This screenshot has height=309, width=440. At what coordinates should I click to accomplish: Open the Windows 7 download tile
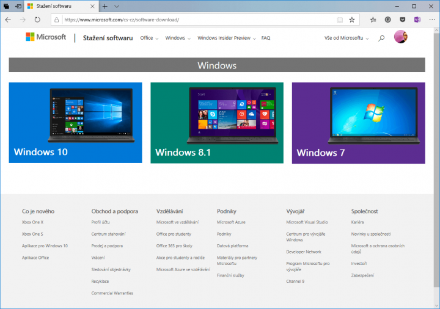coord(359,123)
